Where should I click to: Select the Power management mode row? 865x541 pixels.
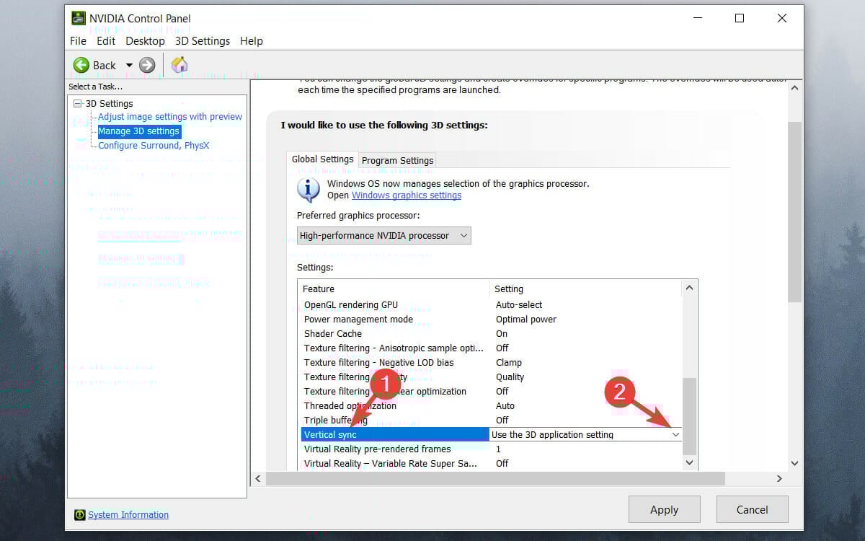[x=491, y=320]
